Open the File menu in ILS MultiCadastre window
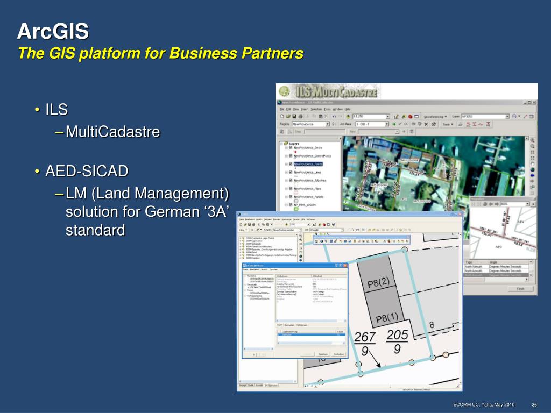Screen dimensions: 551x413 [282, 109]
